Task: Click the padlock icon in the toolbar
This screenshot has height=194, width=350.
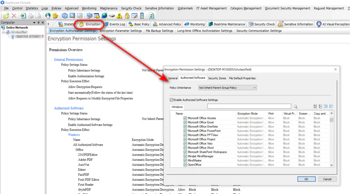Action: (x=127, y=16)
